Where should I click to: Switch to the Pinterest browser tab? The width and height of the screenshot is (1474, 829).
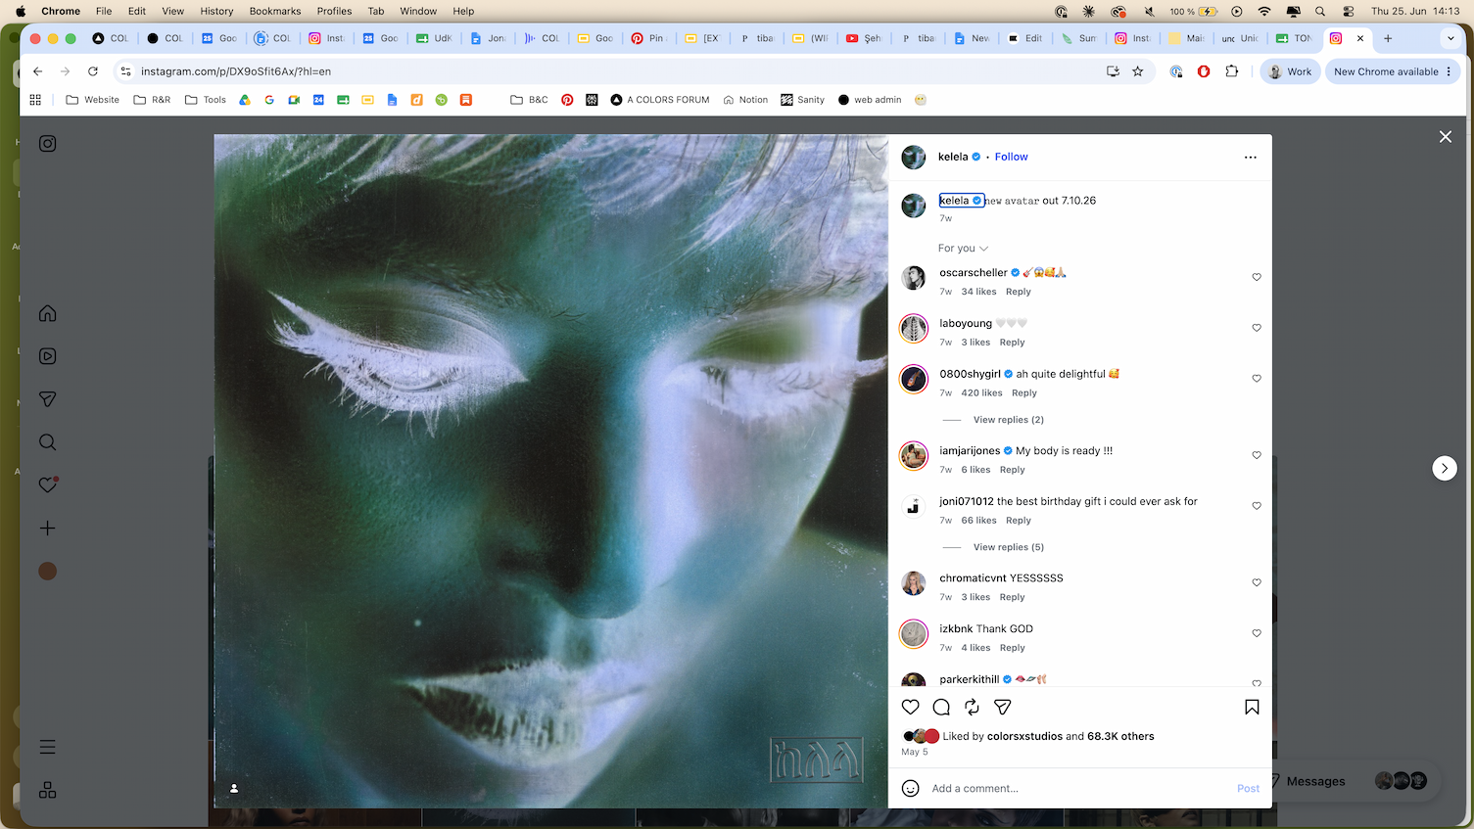point(647,38)
